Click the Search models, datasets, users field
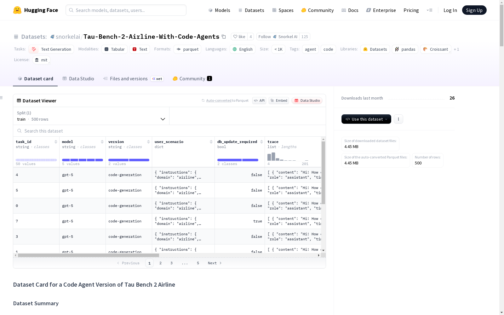Image resolution: width=504 pixels, height=315 pixels. point(126,10)
